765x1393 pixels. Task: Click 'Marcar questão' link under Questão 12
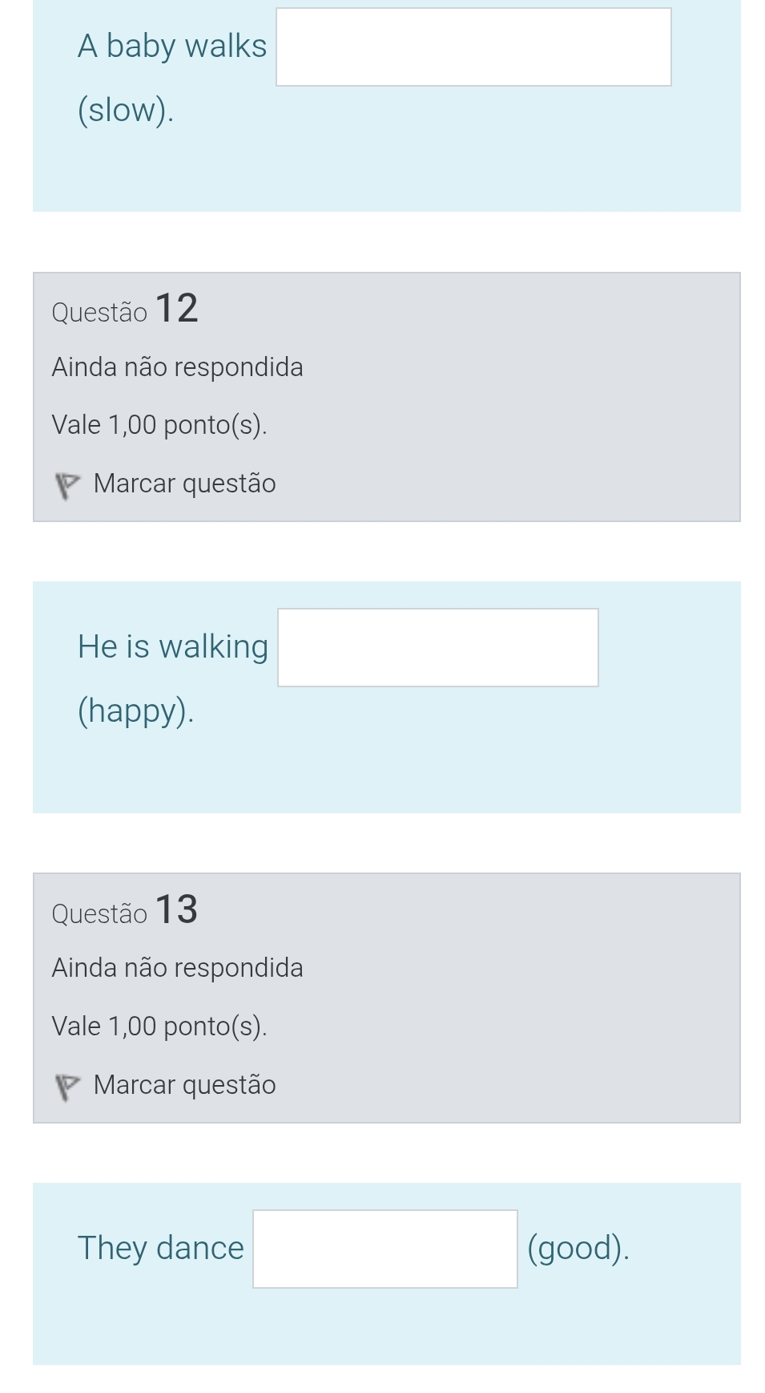point(184,484)
